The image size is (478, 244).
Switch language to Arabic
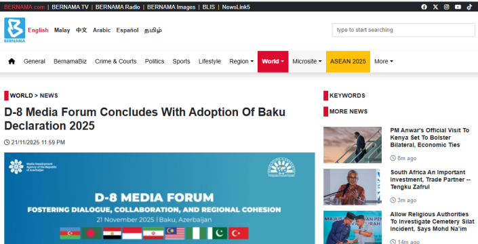102,30
